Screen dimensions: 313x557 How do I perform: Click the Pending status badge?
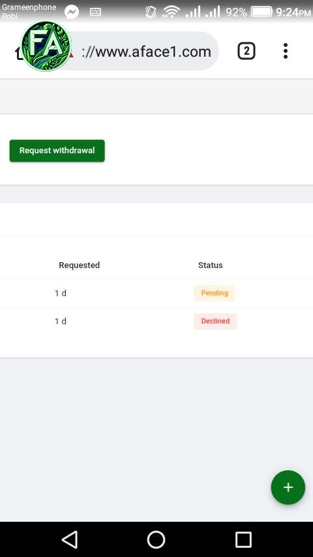(215, 293)
